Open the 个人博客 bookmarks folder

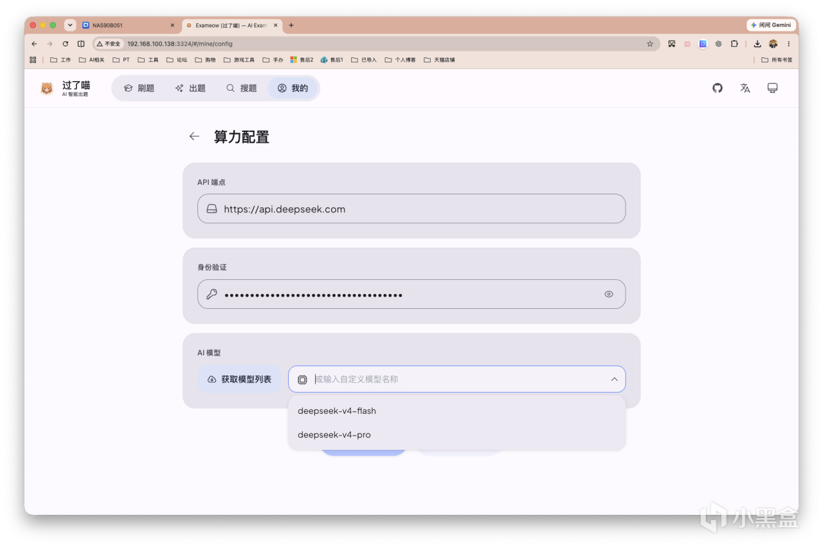(x=400, y=60)
